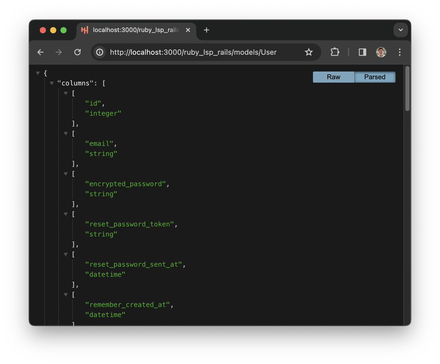Image resolution: width=440 pixels, height=364 pixels.
Task: Close the localhost:3000 tab
Action: [x=188, y=30]
